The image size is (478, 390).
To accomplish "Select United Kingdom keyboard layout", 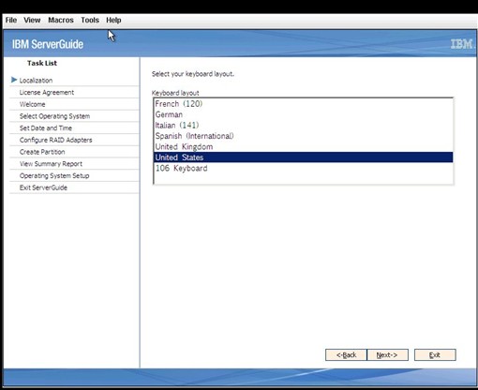I will click(x=304, y=146).
